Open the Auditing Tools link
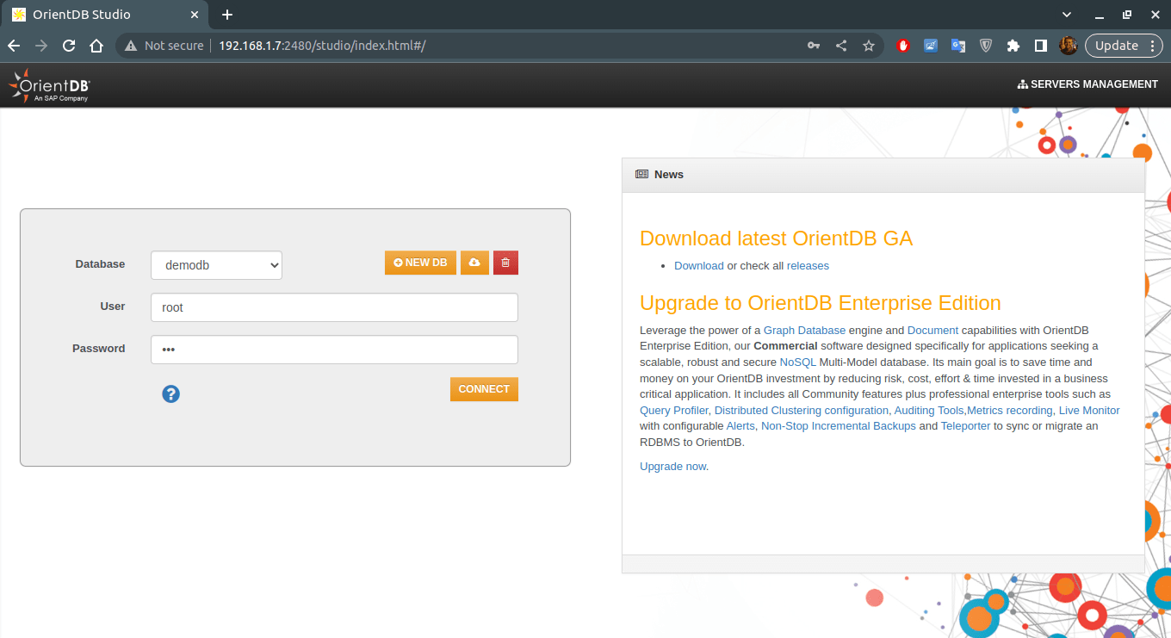This screenshot has width=1171, height=638. (x=929, y=411)
